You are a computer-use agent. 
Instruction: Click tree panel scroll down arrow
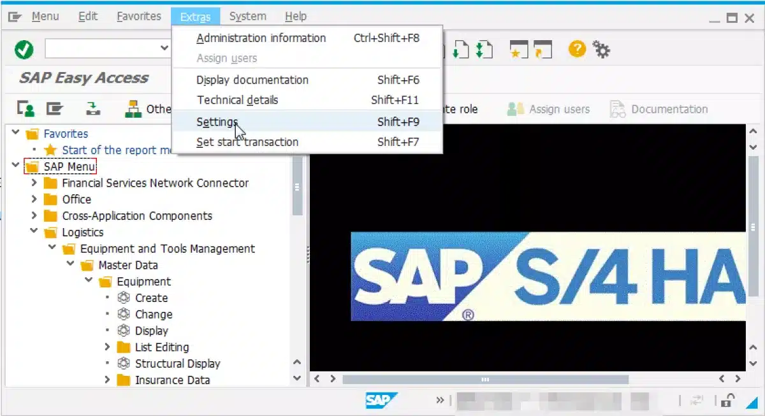click(297, 378)
